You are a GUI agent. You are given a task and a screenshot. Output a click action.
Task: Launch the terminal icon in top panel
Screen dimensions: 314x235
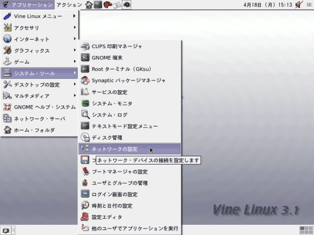tap(98, 4)
